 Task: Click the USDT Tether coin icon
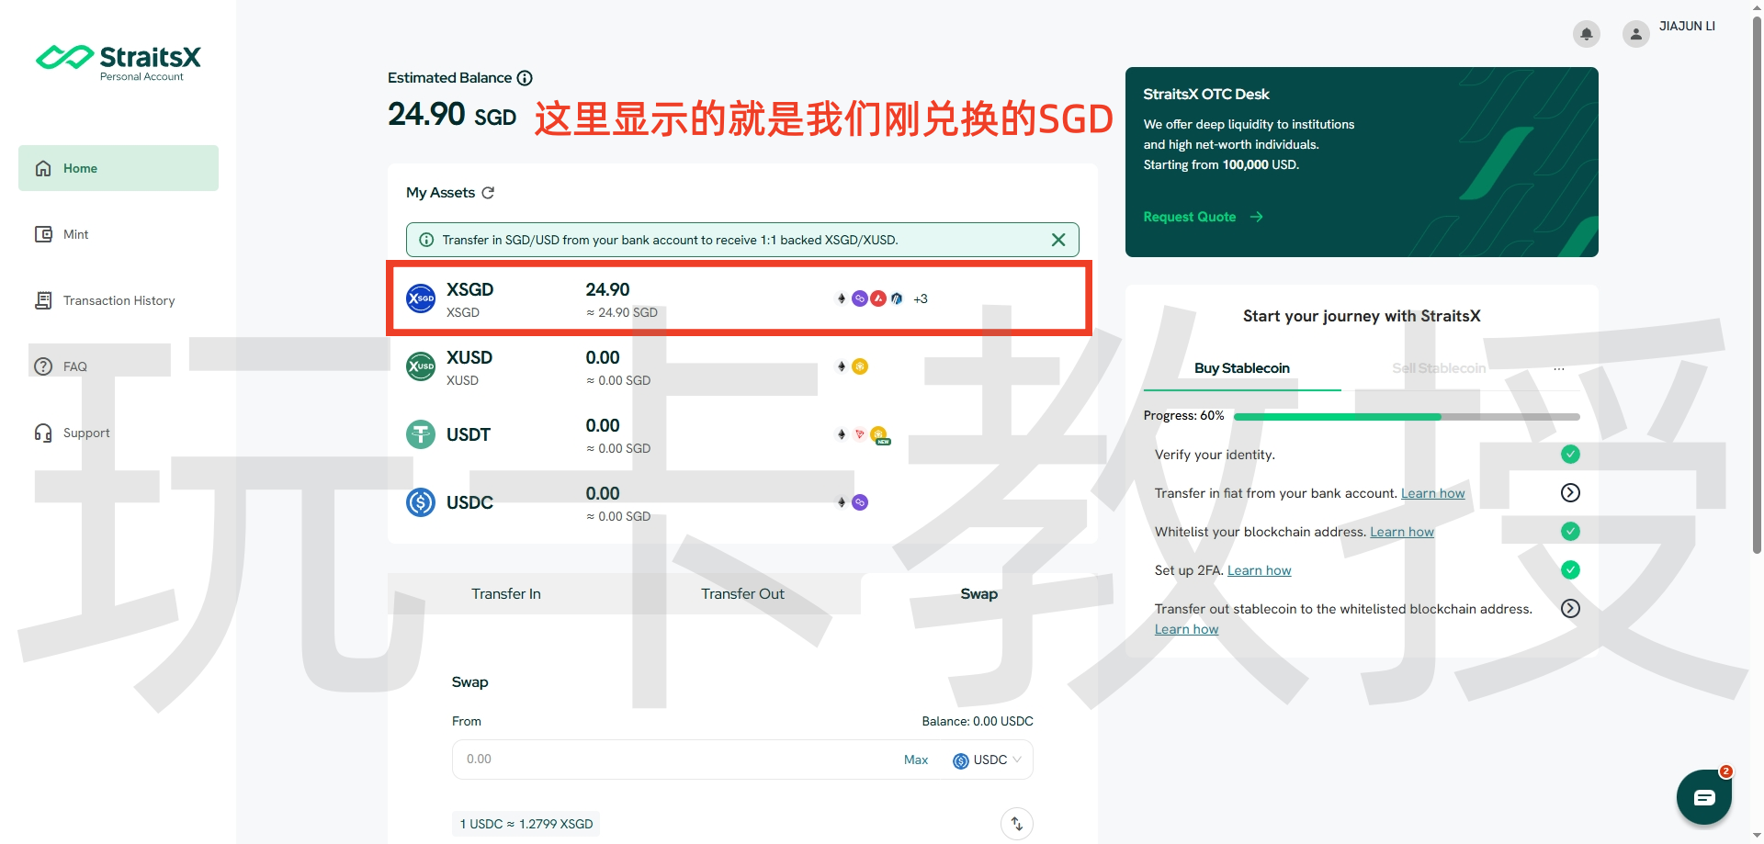421,434
